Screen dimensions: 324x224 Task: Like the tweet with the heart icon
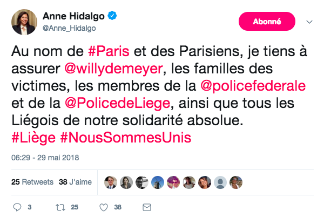103,207
